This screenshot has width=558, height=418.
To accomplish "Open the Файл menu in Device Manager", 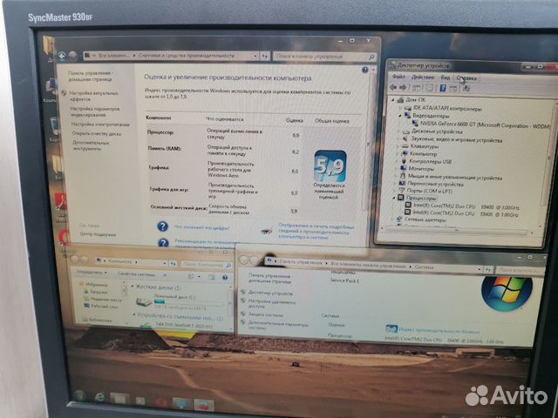I will tap(398, 76).
